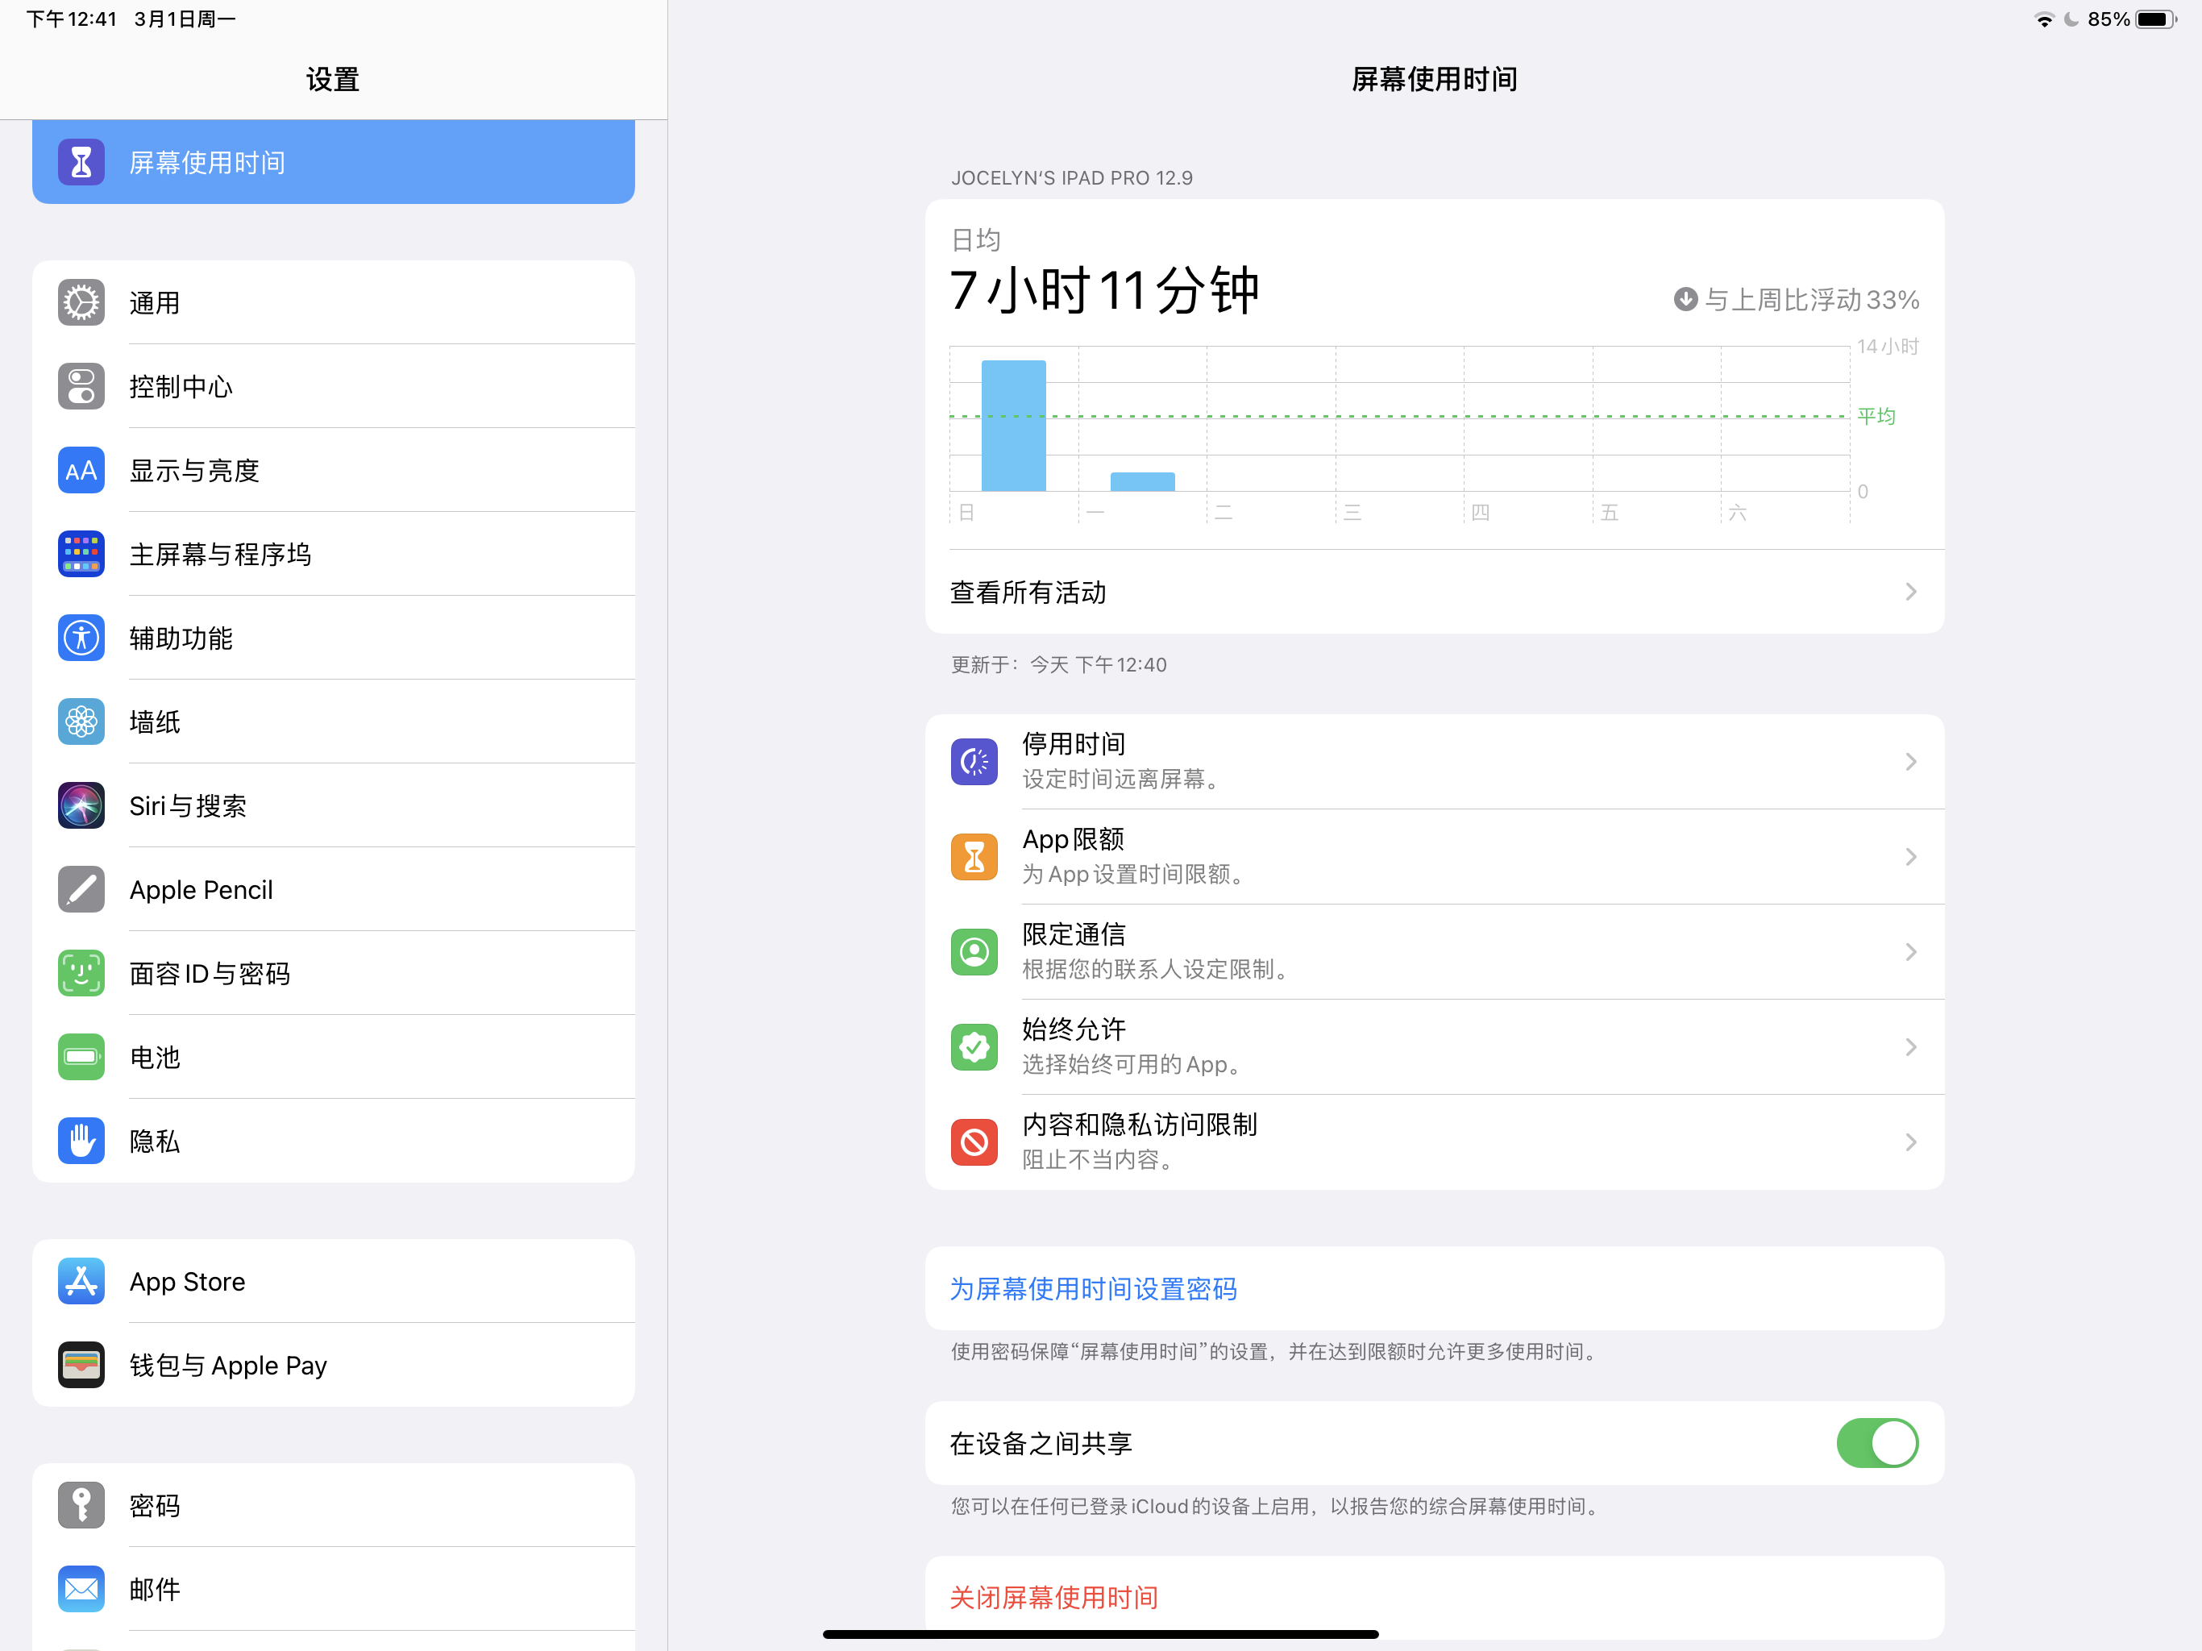The image size is (2202, 1651).
Task: Tap the 为屏幕使用时间设置密码 link
Action: [x=1093, y=1288]
